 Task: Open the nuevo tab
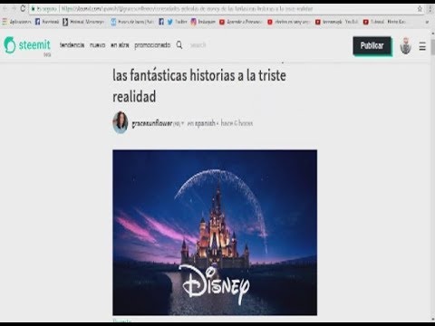click(97, 45)
